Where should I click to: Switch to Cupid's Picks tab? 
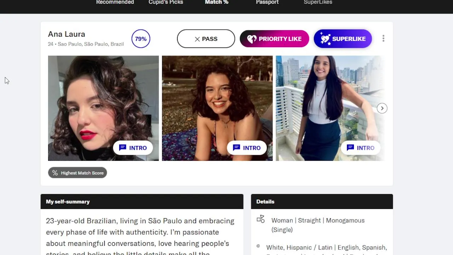166,2
